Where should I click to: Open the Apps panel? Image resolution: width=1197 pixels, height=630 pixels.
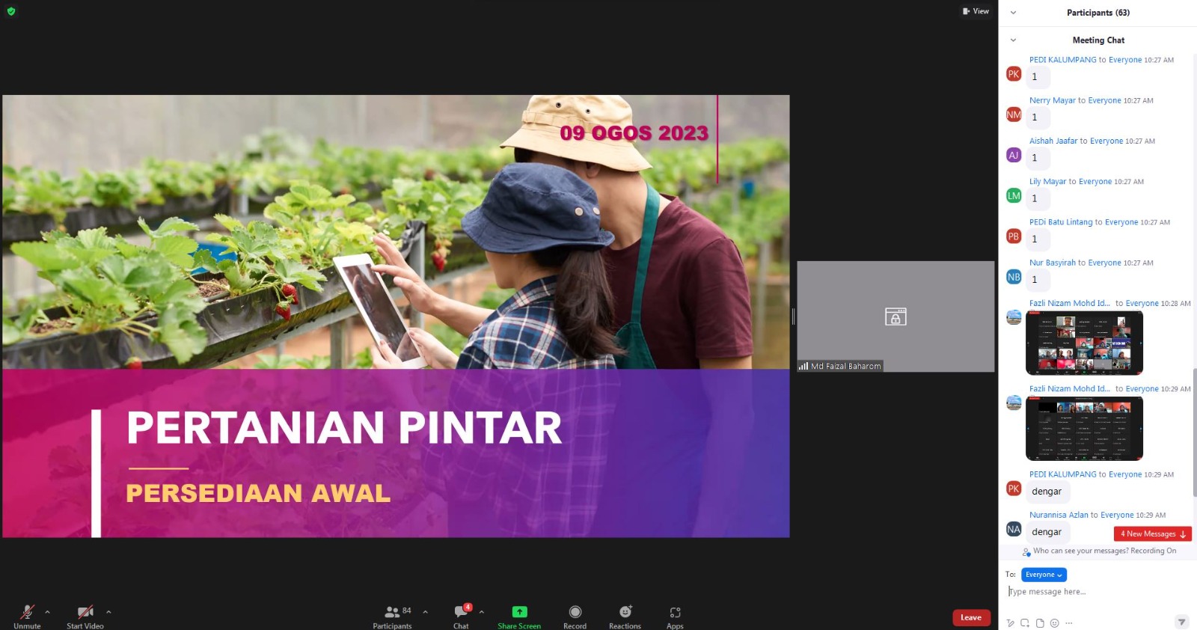point(675,612)
